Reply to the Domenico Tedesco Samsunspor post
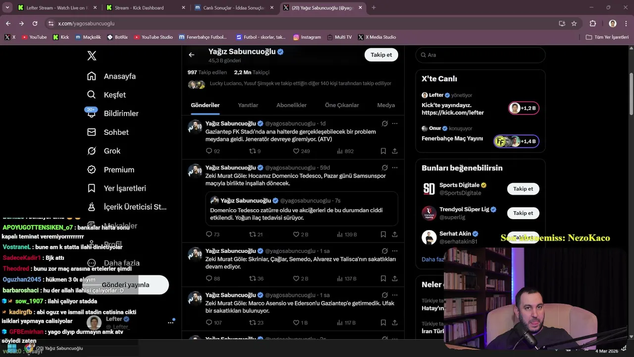 pos(213,235)
